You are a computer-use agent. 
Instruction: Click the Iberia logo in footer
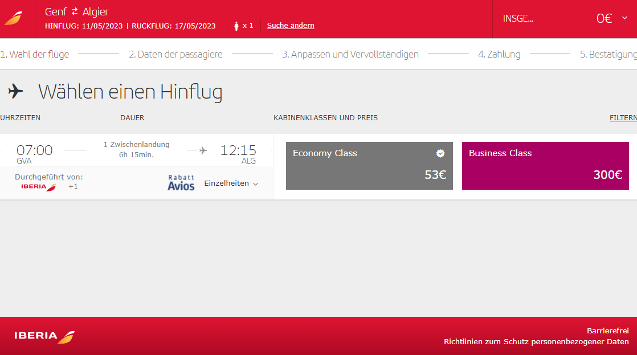[x=44, y=336]
